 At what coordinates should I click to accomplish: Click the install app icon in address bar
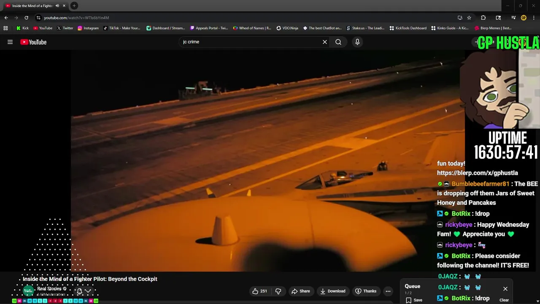pos(460,18)
